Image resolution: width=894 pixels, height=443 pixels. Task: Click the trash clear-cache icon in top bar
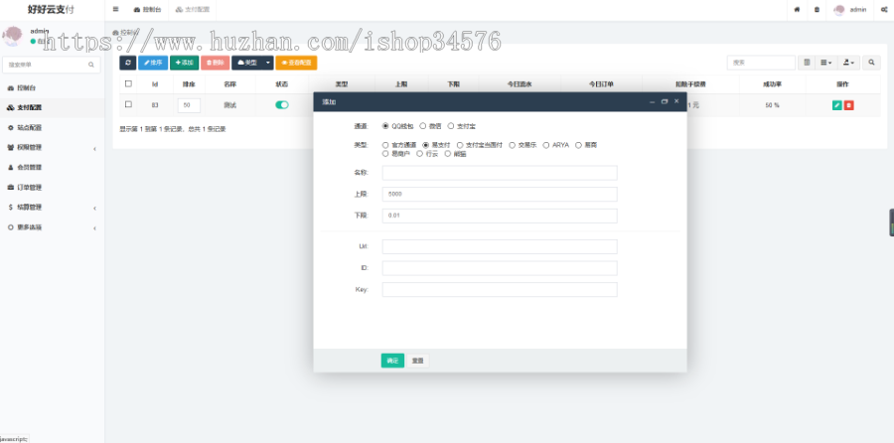coord(818,10)
